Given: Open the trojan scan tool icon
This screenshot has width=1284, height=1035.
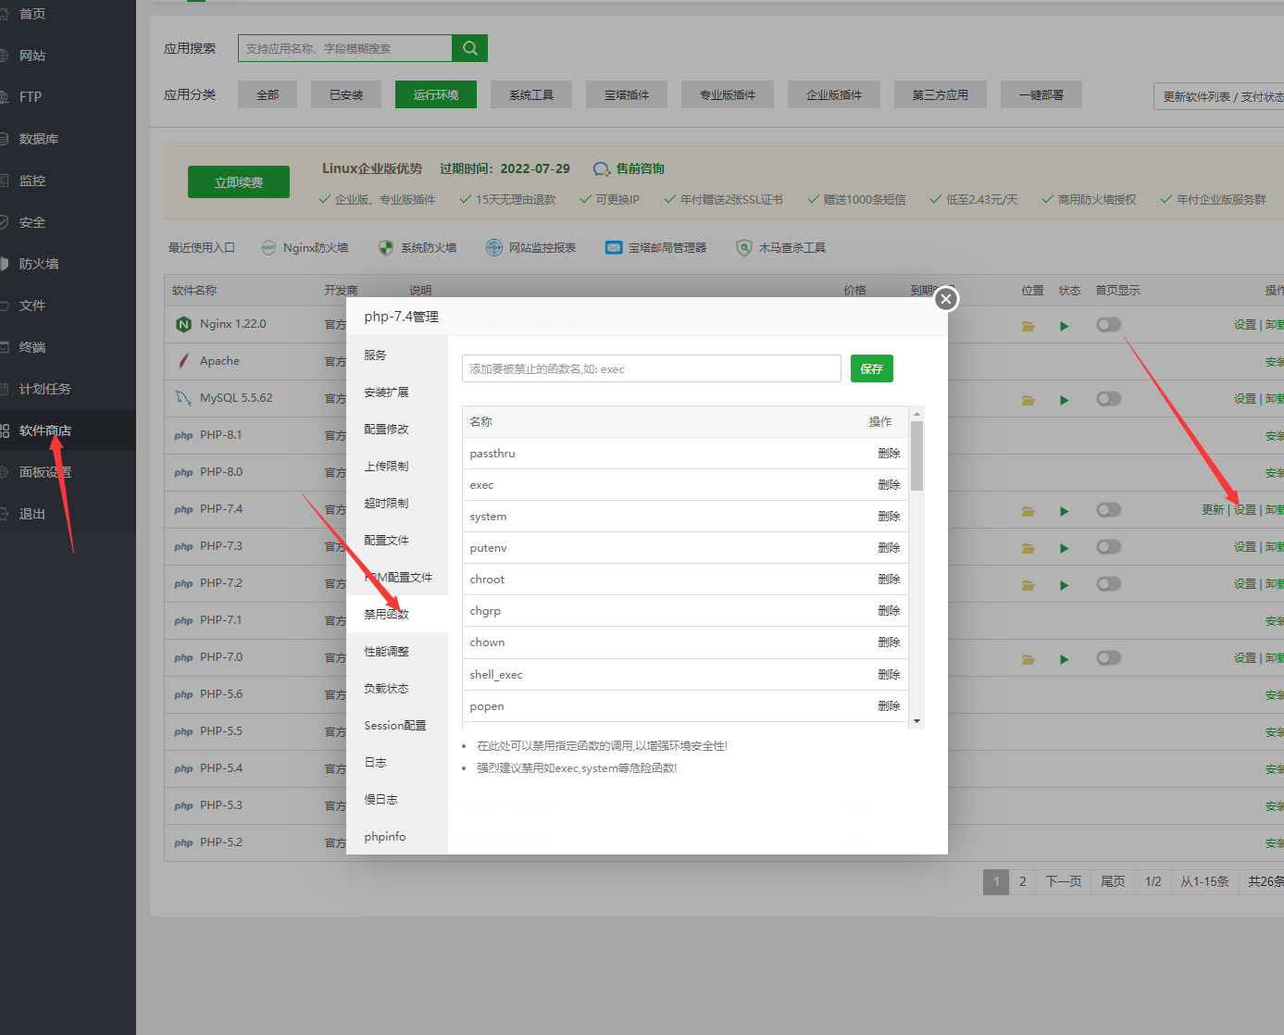Looking at the screenshot, I should (743, 247).
